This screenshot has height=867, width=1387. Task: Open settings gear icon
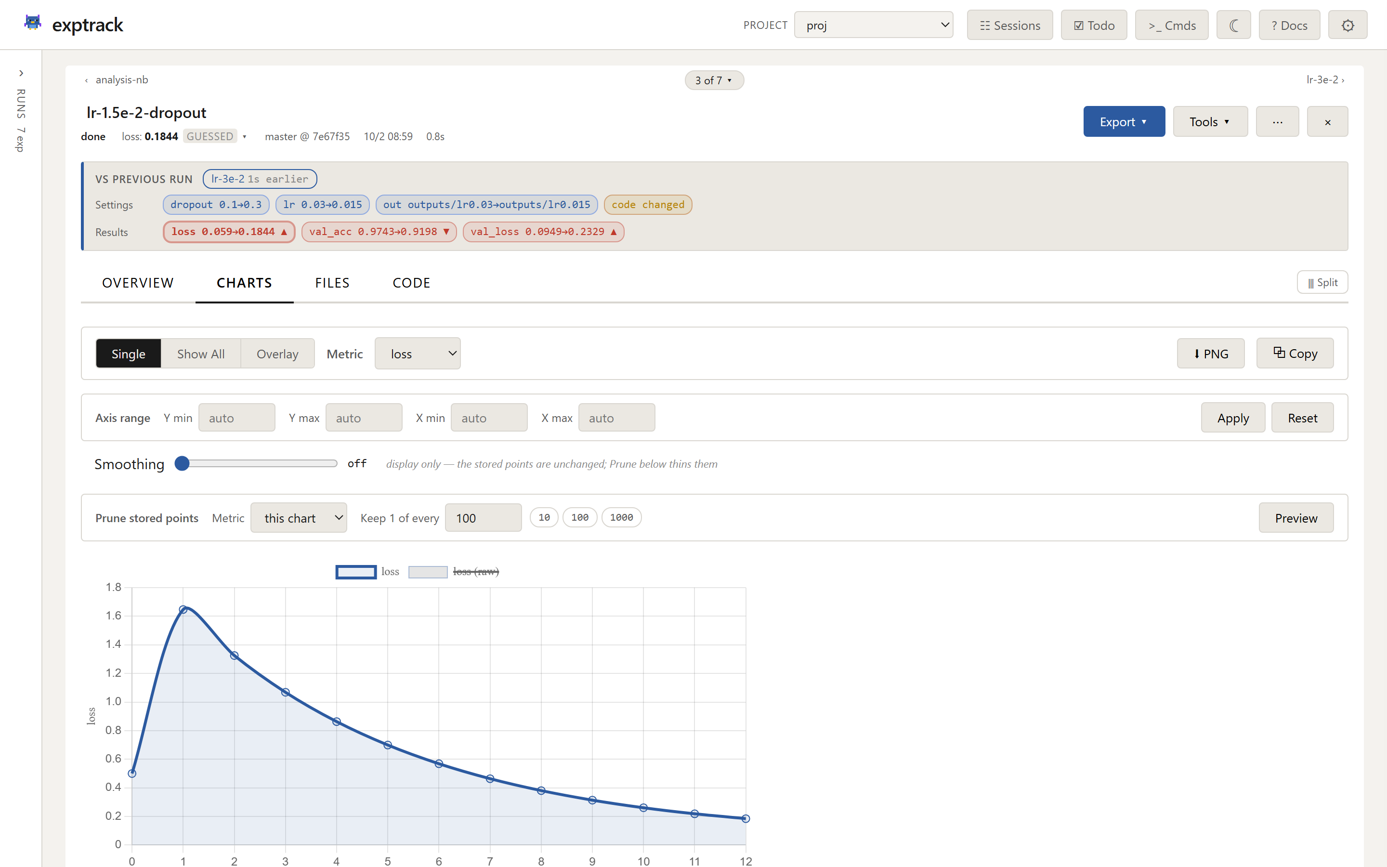point(1348,25)
